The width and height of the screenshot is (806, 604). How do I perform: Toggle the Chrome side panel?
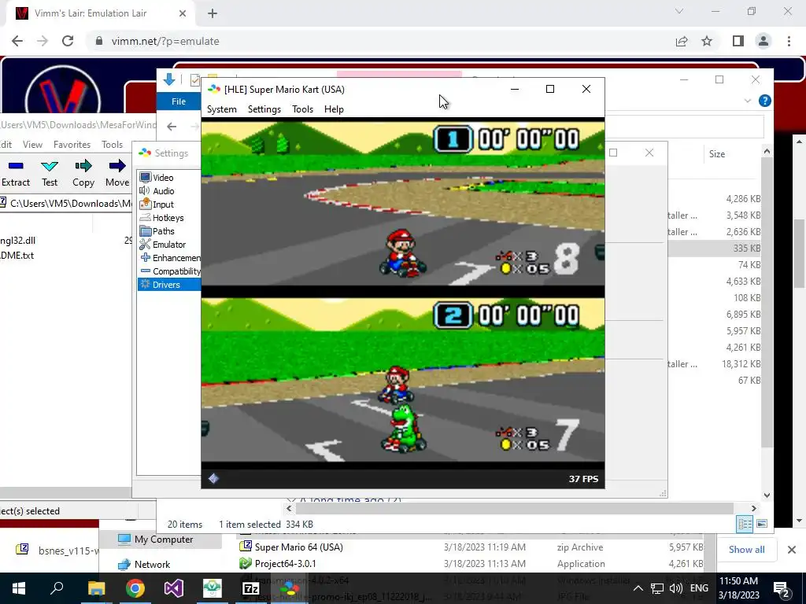(738, 41)
